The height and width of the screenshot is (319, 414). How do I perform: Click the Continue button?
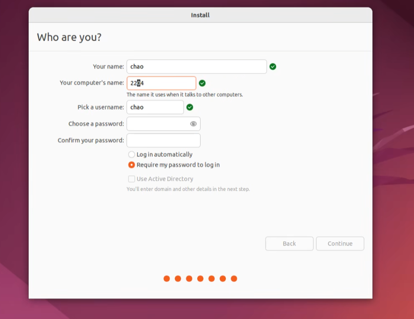pos(340,244)
